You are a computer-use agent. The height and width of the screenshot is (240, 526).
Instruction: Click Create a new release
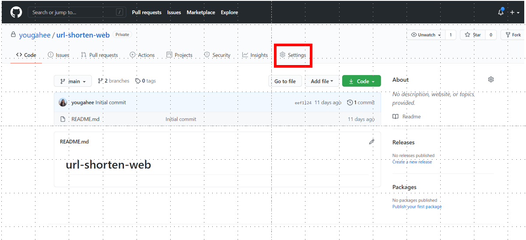tap(412, 162)
